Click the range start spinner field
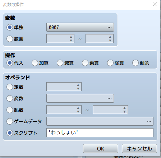This screenshot has height=158, width=161. tap(60, 39)
